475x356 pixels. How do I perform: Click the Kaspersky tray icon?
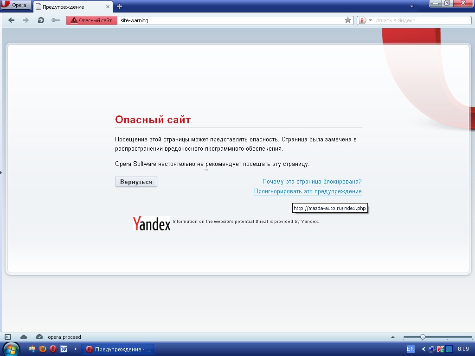click(x=441, y=350)
